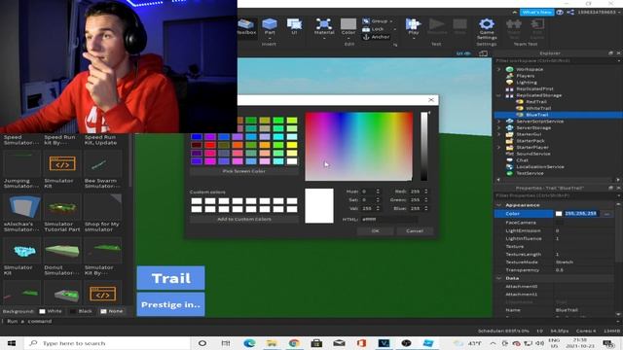Viewport: 623px width, 350px height.
Task: Click the brightness value slider strip
Action: tap(424, 147)
